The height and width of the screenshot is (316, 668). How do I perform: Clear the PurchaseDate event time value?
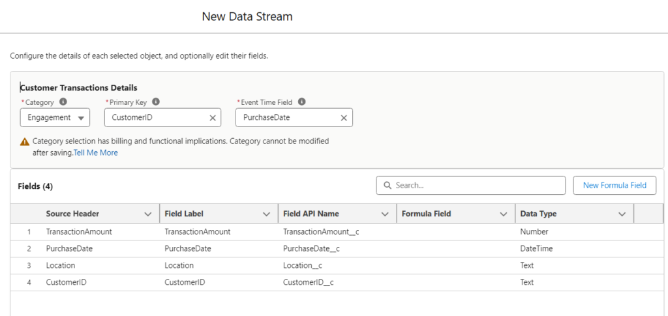point(344,118)
